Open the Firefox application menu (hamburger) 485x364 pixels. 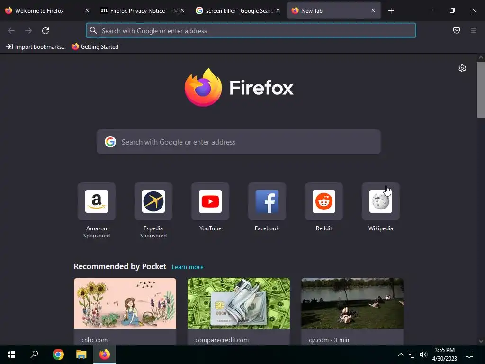tap(473, 30)
